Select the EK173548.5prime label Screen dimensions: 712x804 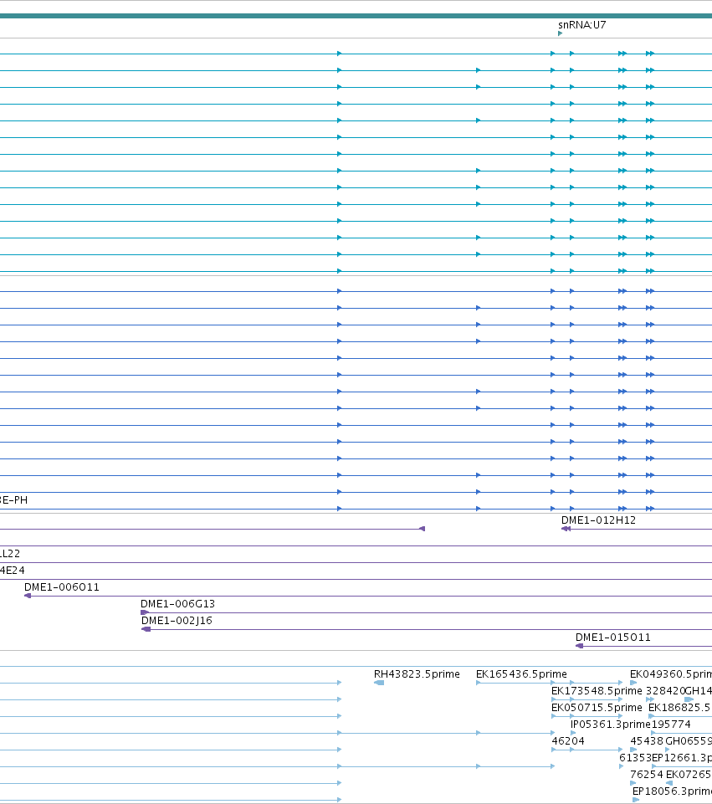597,691
